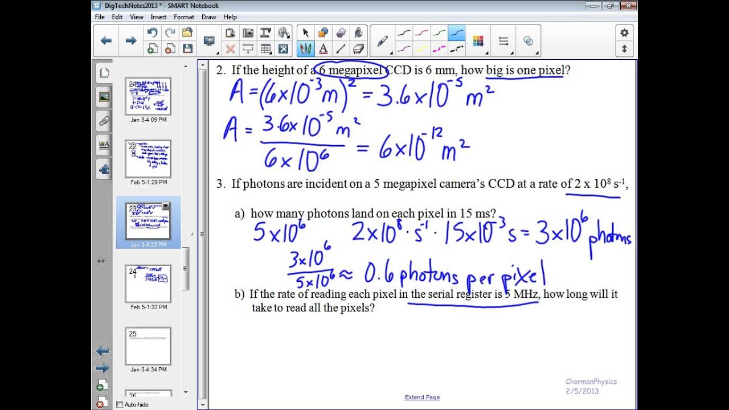Open the Format menu
729x410 pixels.
point(184,17)
